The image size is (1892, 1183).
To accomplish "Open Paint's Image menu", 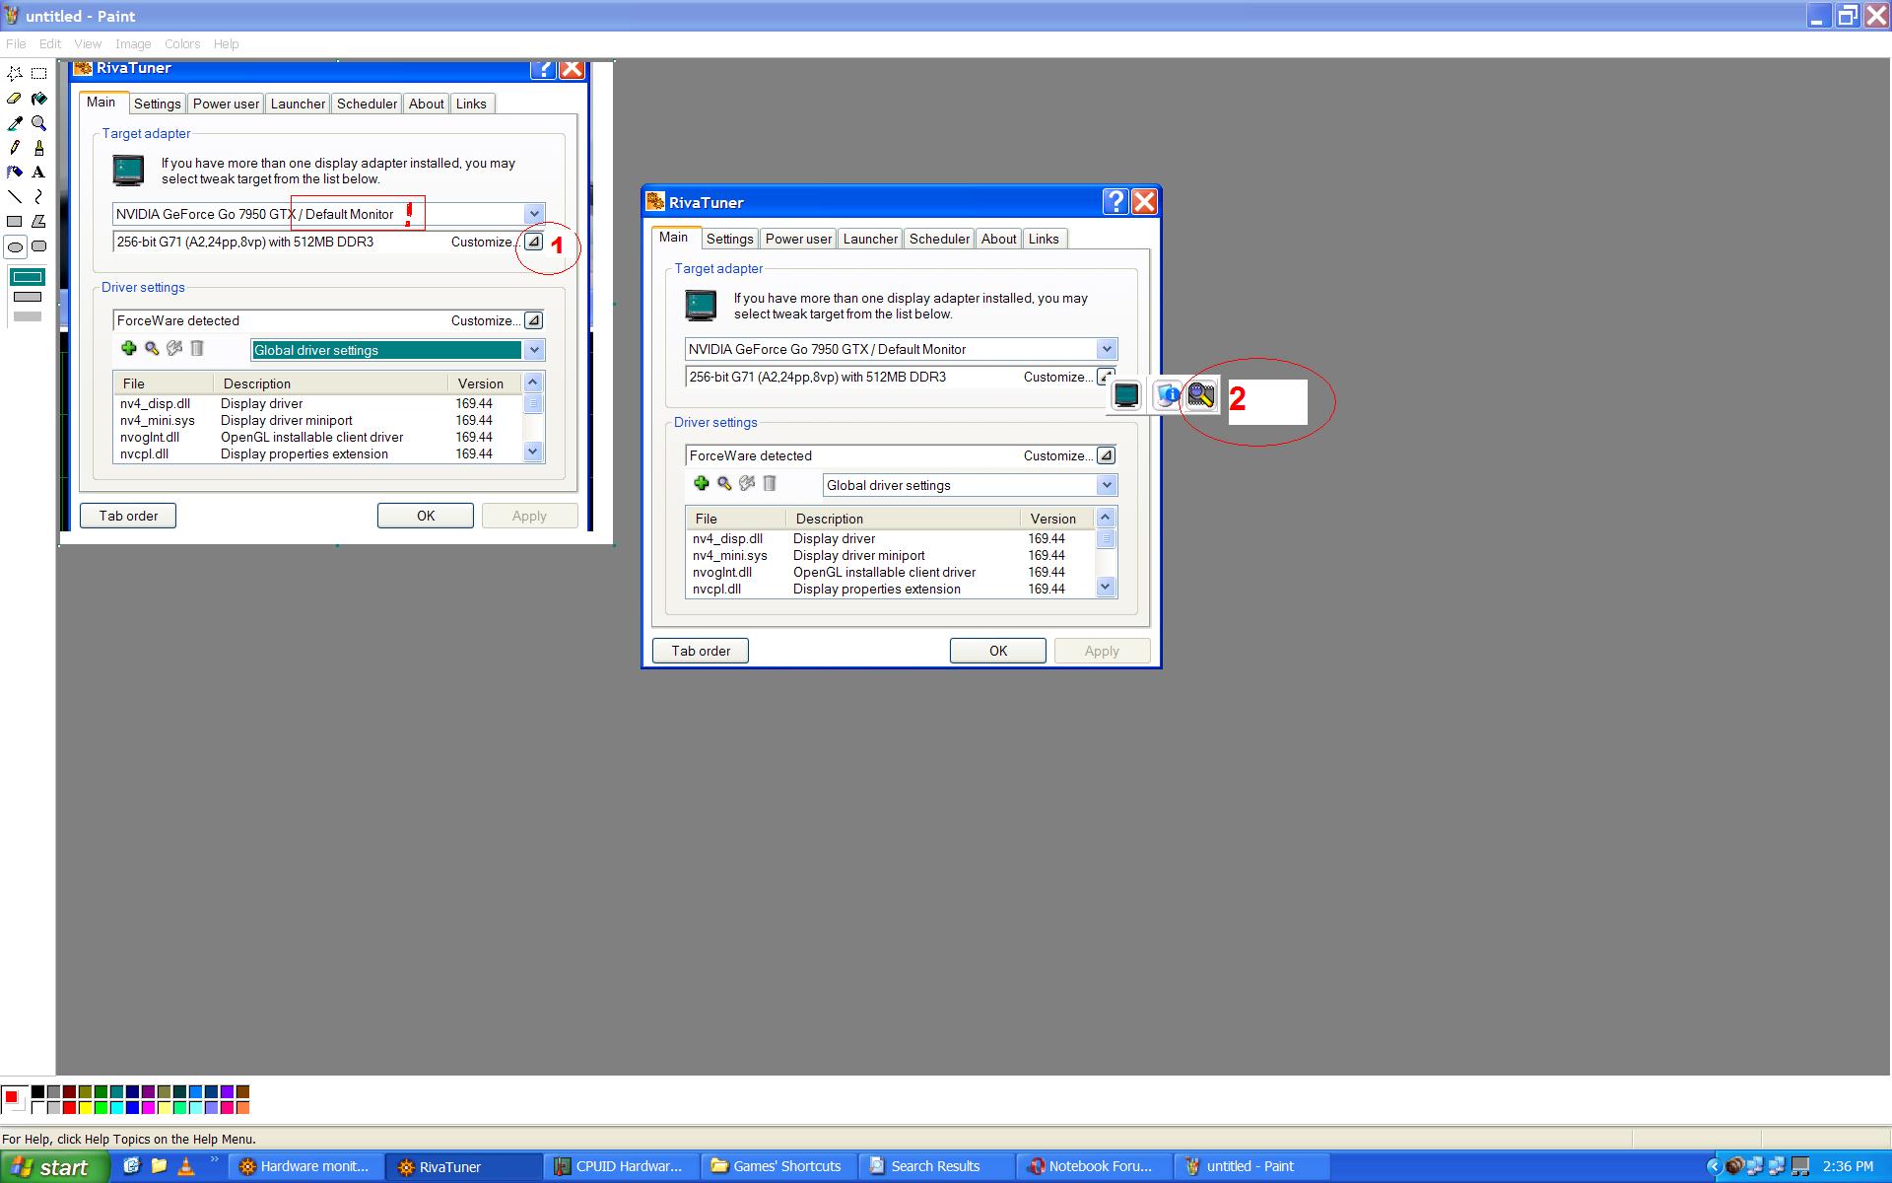I will 133,44.
